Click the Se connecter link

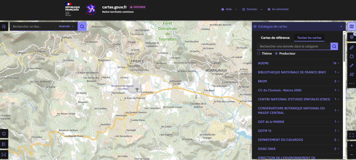(x=278, y=9)
